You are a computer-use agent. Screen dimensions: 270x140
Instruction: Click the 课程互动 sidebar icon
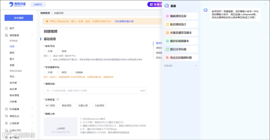(x=6, y=116)
